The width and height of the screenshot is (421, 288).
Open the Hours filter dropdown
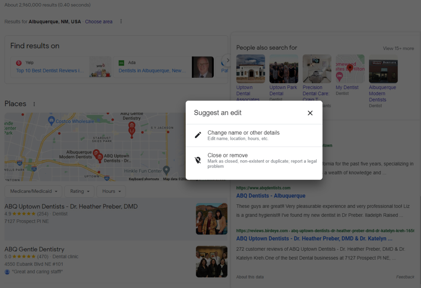pos(111,191)
